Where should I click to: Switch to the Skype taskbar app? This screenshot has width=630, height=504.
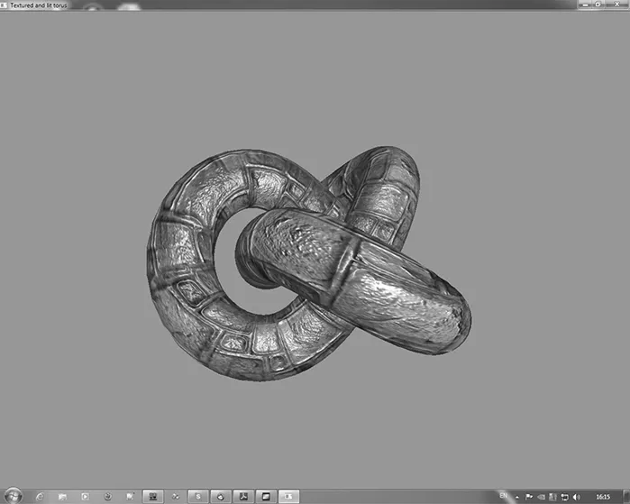(197, 496)
